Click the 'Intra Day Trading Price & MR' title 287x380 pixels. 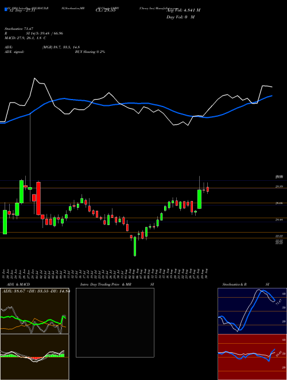click(106, 284)
